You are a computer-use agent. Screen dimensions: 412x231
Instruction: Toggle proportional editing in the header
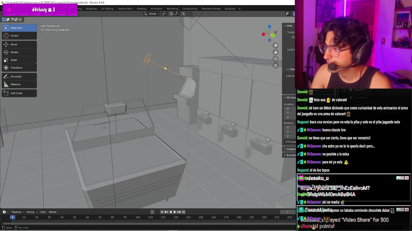[183, 14]
